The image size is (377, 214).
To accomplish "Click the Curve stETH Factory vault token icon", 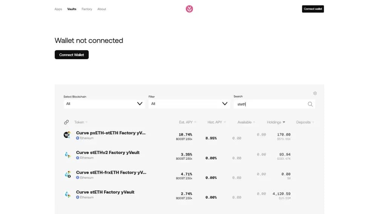I will click(67, 194).
